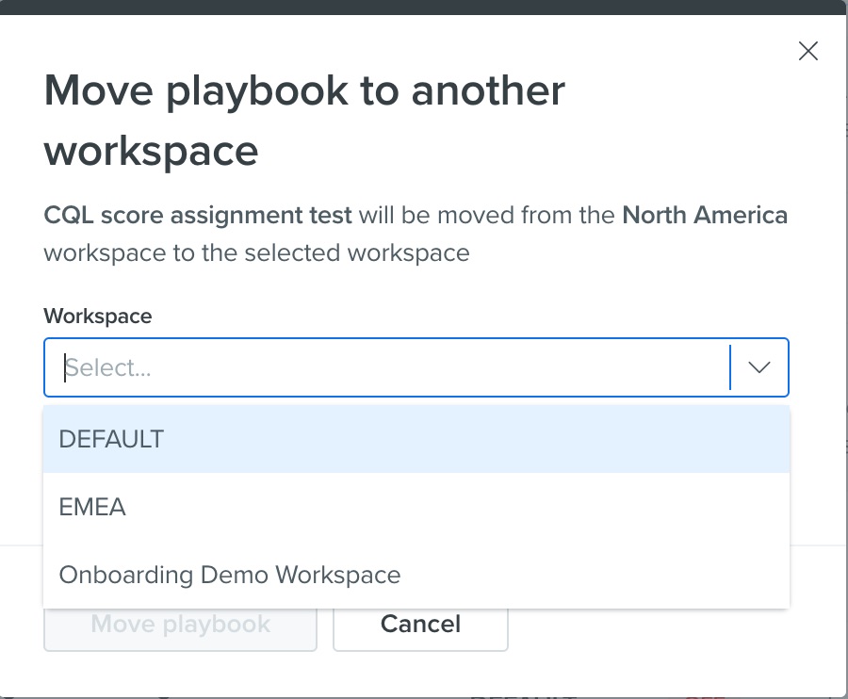Image resolution: width=848 pixels, height=699 pixels.
Task: Focus the Workspace select input field
Action: (x=416, y=367)
